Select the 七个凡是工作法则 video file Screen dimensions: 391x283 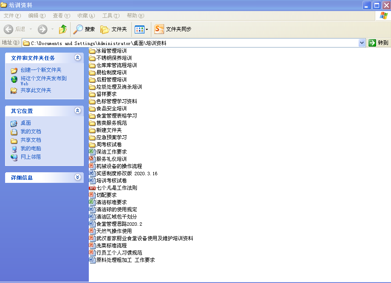116,188
